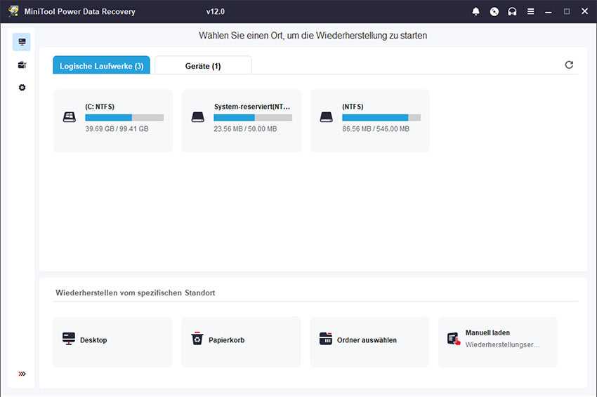Image resolution: width=597 pixels, height=397 pixels.
Task: Refresh the drive list
Action: (569, 65)
